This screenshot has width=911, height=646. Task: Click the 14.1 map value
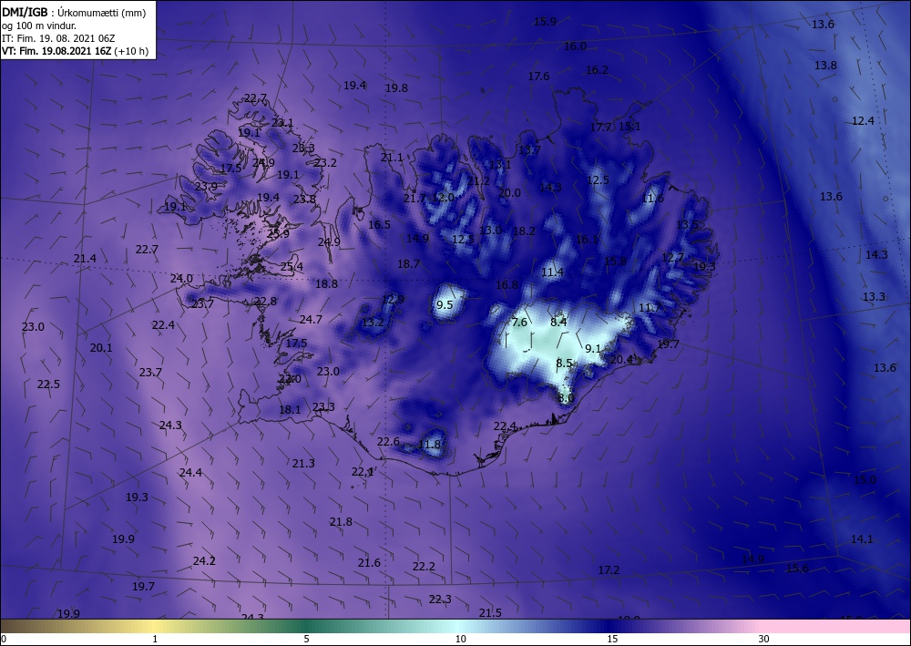[x=862, y=539]
